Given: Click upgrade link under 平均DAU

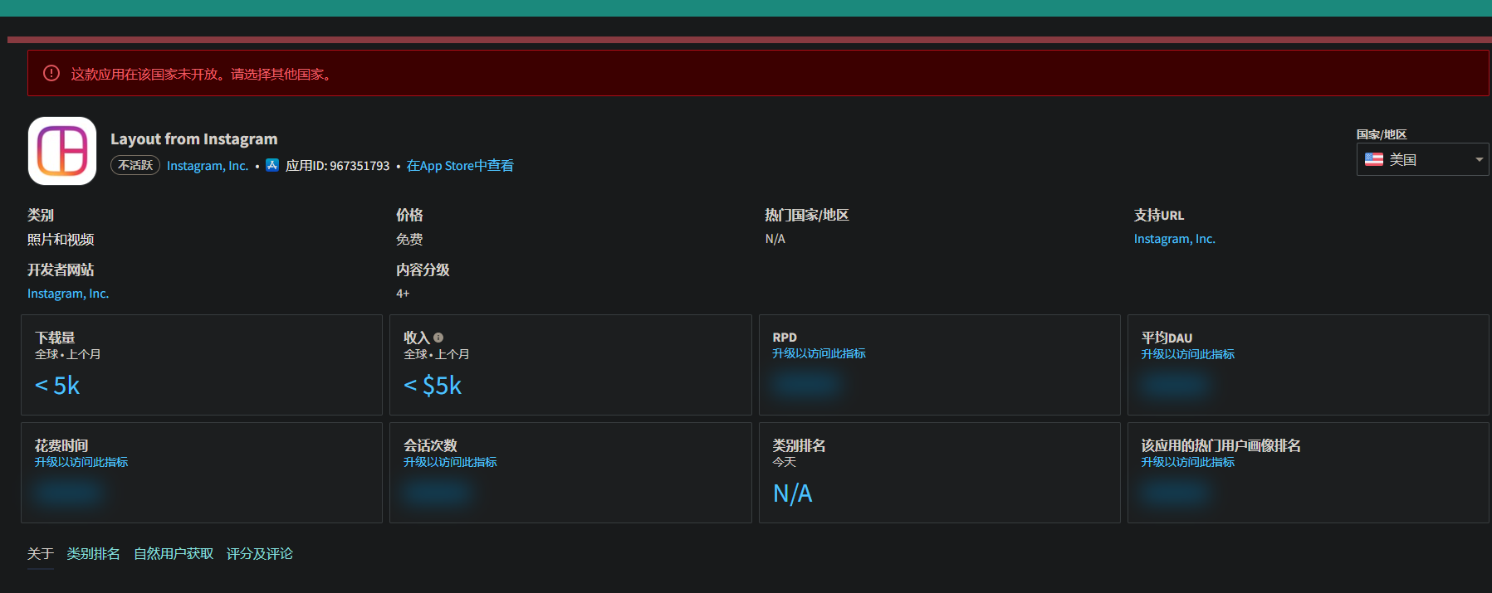Looking at the screenshot, I should point(1187,354).
